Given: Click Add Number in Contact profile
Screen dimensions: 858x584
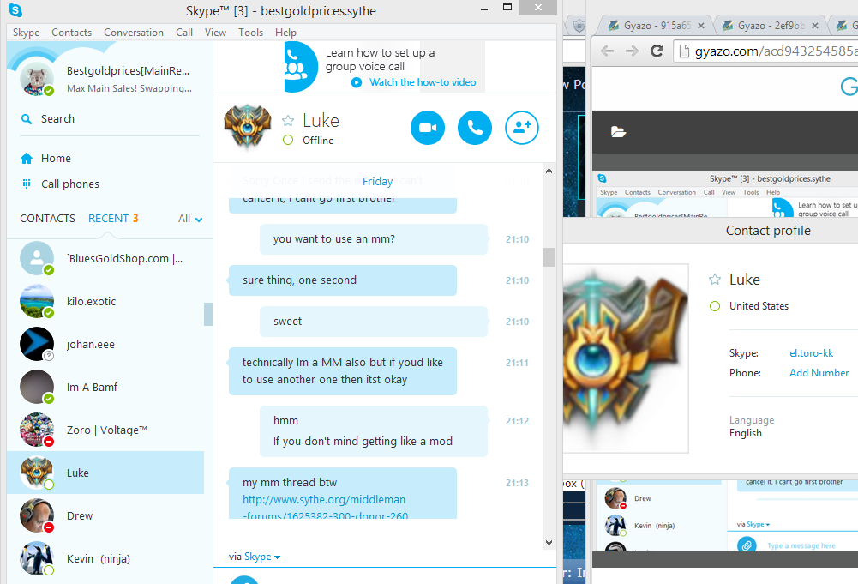Looking at the screenshot, I should [x=819, y=373].
